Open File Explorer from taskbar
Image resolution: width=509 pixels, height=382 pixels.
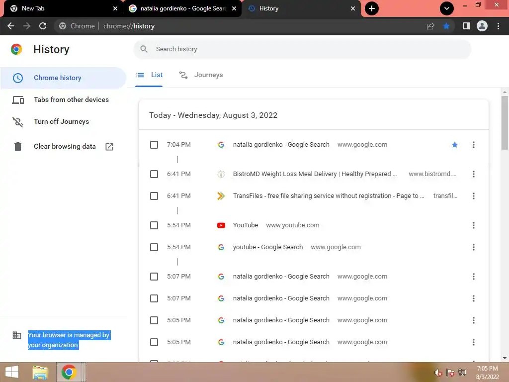[40, 372]
